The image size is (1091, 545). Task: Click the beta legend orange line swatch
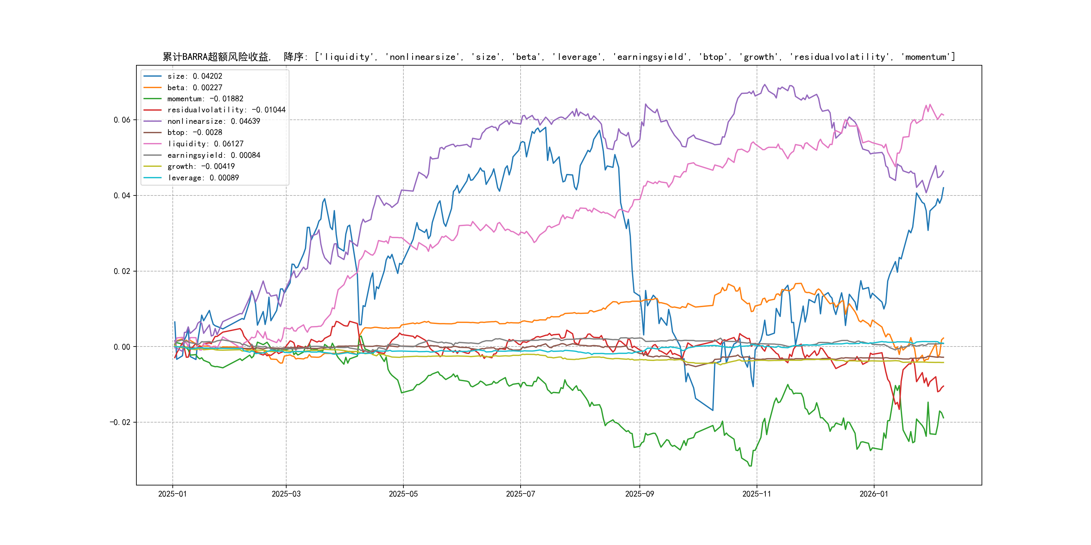[x=153, y=87]
